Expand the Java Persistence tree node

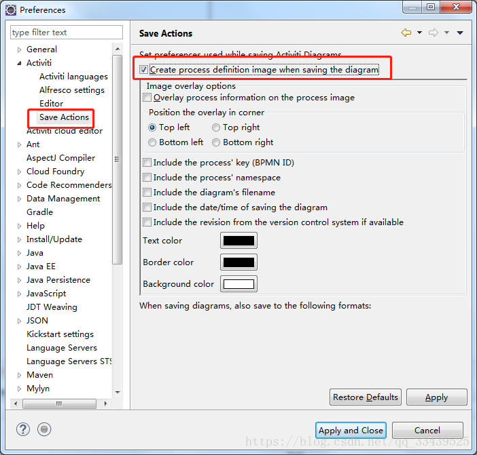click(19, 280)
